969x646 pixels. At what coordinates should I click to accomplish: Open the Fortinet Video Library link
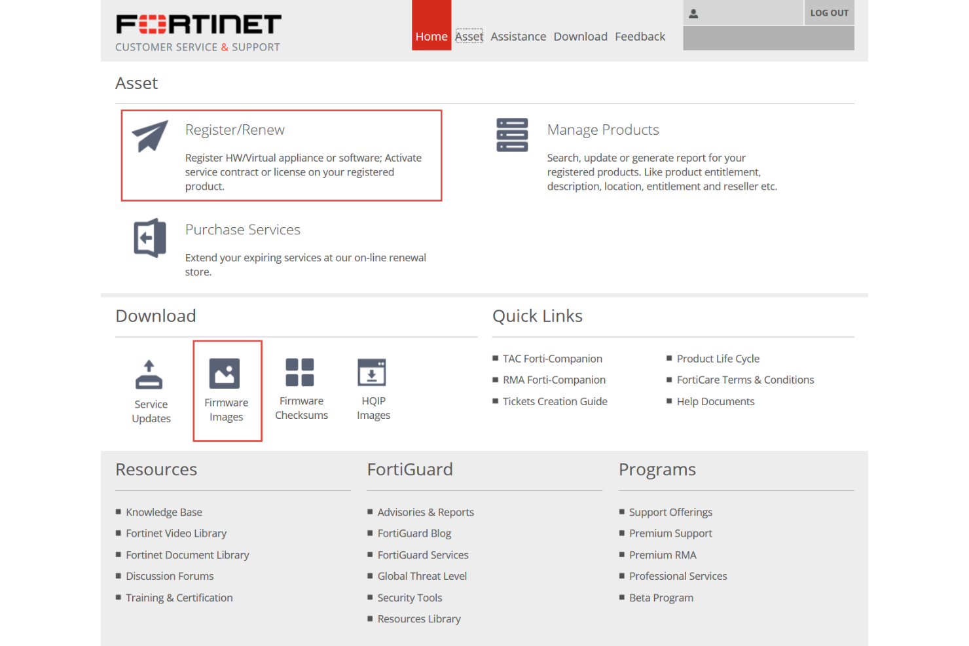176,533
